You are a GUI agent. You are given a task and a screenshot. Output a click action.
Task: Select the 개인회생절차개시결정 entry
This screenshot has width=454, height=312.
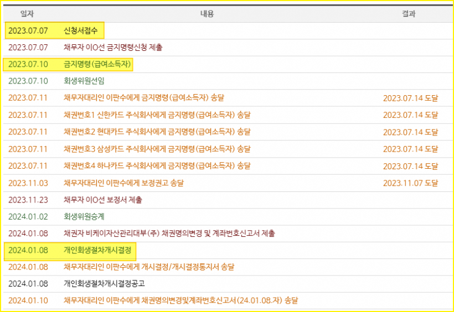coord(97,250)
